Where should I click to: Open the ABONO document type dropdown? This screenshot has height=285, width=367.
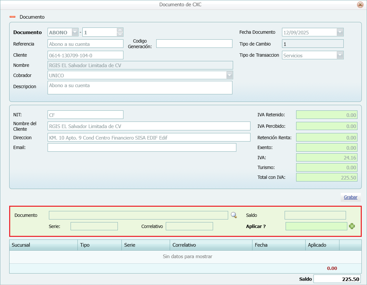(x=75, y=32)
